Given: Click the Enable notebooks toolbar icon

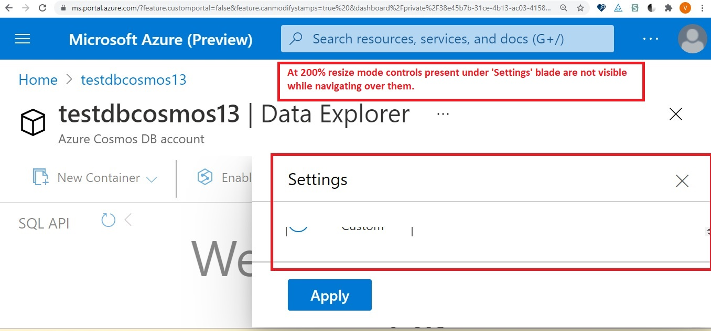Looking at the screenshot, I should 204,177.
